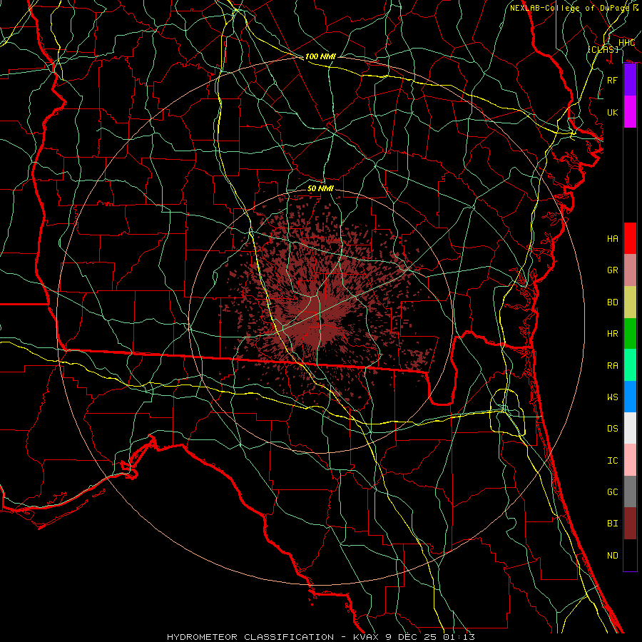The image size is (642, 642).
Task: Click the RF purple legend swatch
Action: [630, 80]
